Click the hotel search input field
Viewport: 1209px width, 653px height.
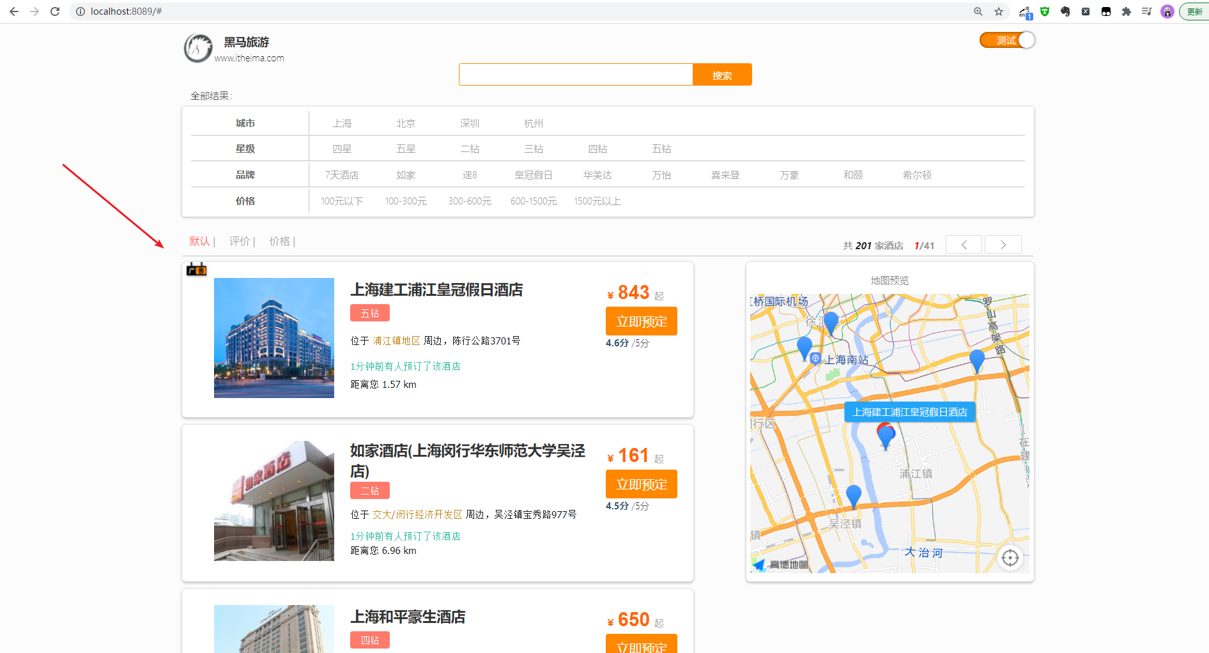pyautogui.click(x=576, y=75)
